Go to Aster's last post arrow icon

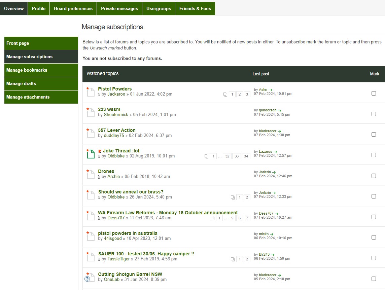[x=271, y=90]
